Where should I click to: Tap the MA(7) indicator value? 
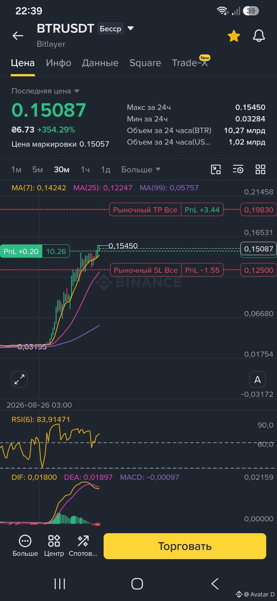(39, 188)
